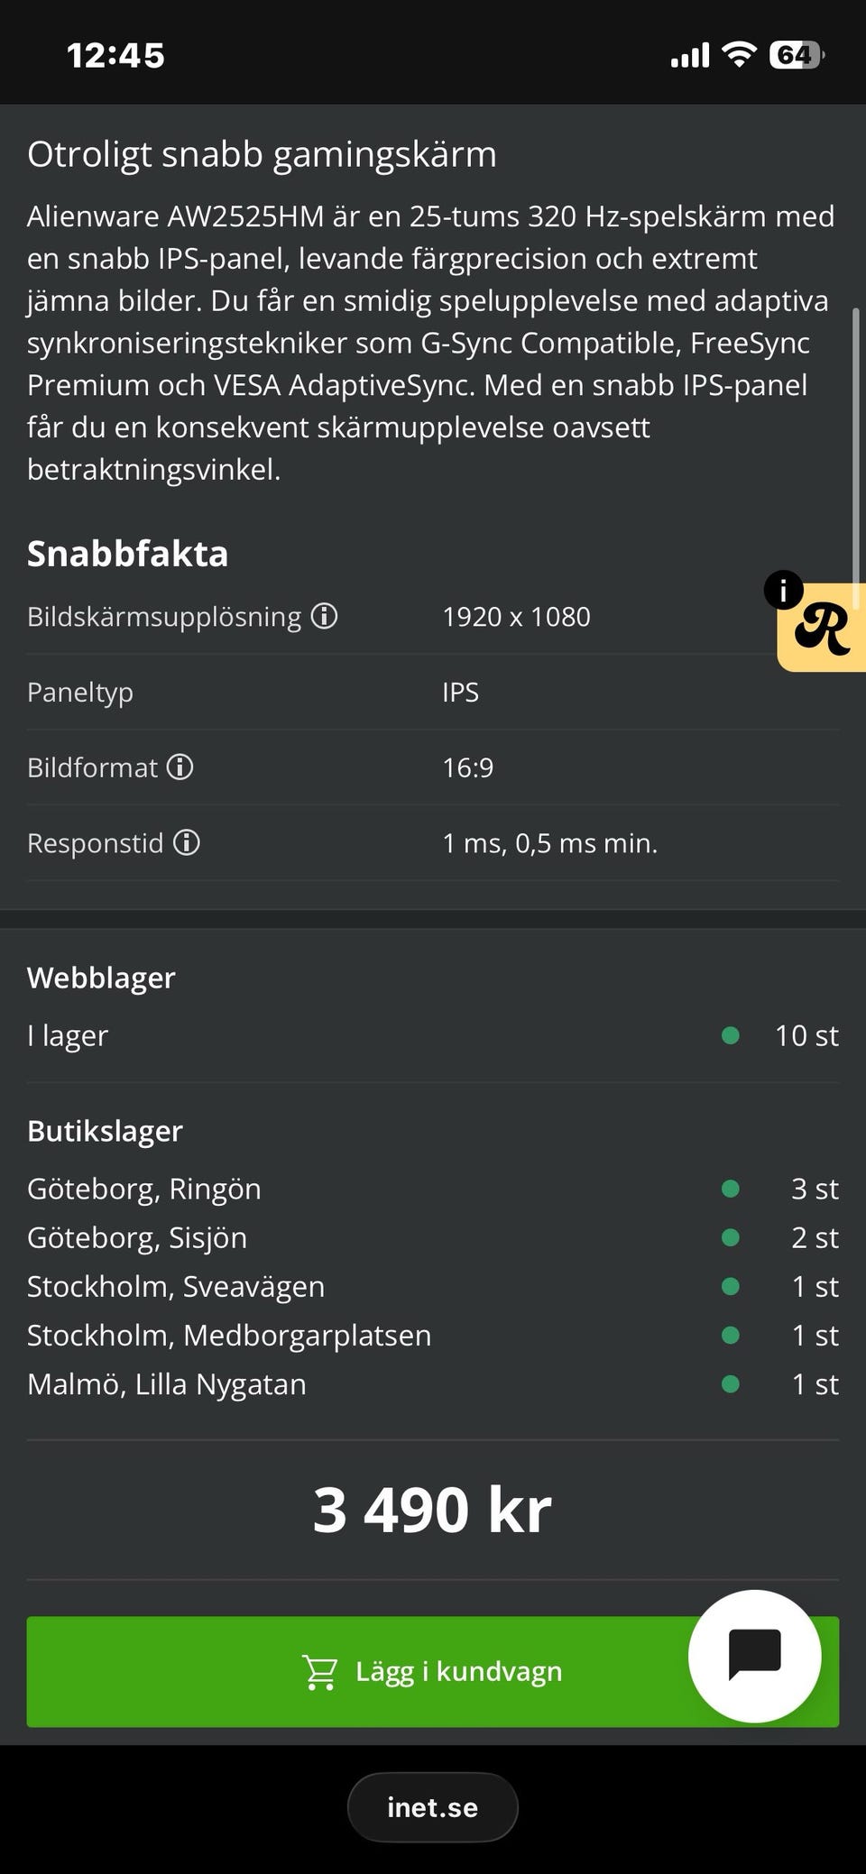Tap the black info dot on R badge
The image size is (866, 1874).
click(783, 591)
